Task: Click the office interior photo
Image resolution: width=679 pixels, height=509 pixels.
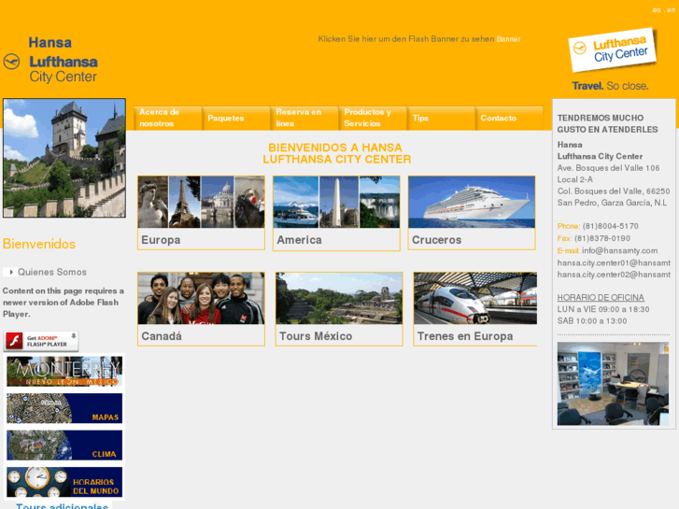Action: 613,383
